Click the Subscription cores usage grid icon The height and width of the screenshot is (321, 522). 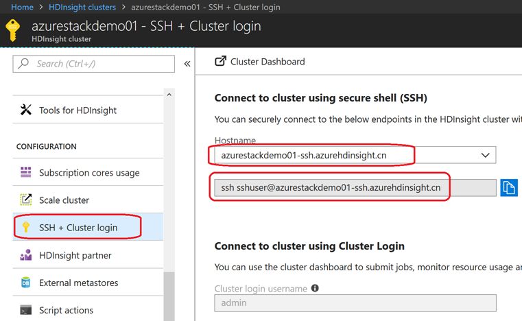(25, 172)
